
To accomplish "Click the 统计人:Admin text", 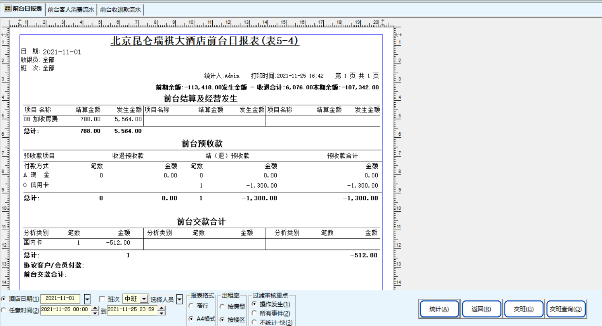I will coord(222,76).
